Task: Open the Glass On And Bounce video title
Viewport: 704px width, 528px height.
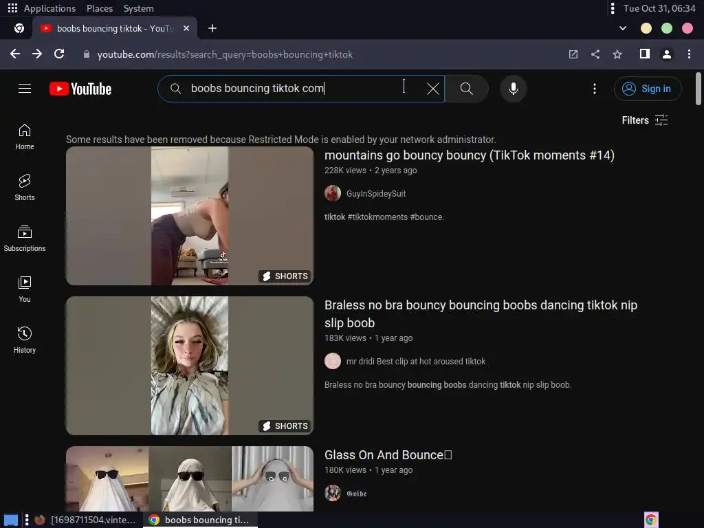Action: point(388,455)
